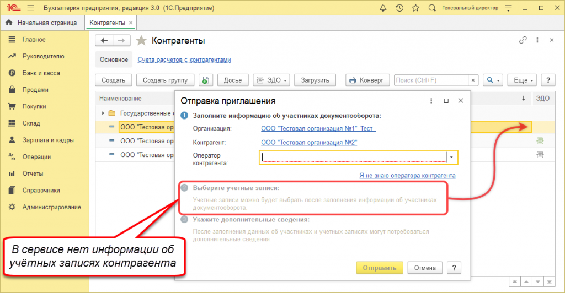Jump to list end arrow button
This screenshot has height=293, width=565.
pyautogui.click(x=549, y=282)
